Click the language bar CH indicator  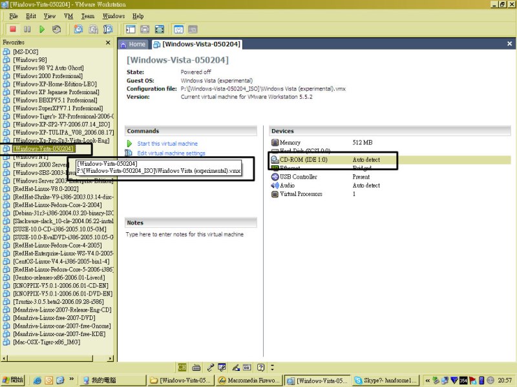[182, 367]
